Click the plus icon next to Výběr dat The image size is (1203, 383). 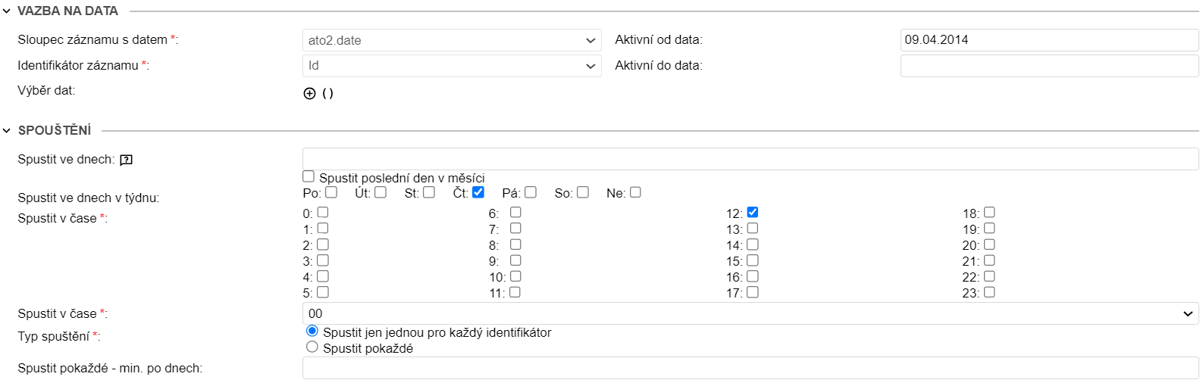coord(309,94)
